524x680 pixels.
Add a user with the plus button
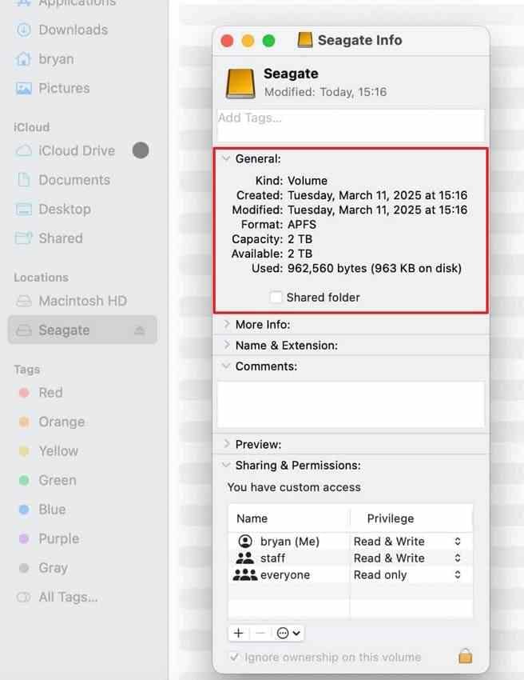pyautogui.click(x=239, y=633)
